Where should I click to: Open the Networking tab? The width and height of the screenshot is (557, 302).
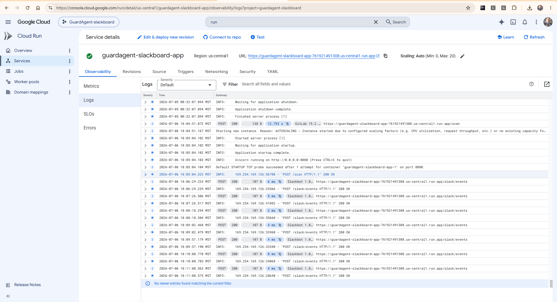217,72
